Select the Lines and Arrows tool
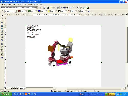Viewport: 128px width, 96px height. point(2,37)
